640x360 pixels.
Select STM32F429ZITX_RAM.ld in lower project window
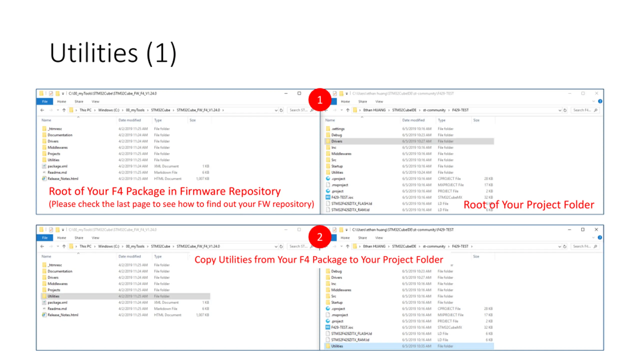[x=350, y=340]
